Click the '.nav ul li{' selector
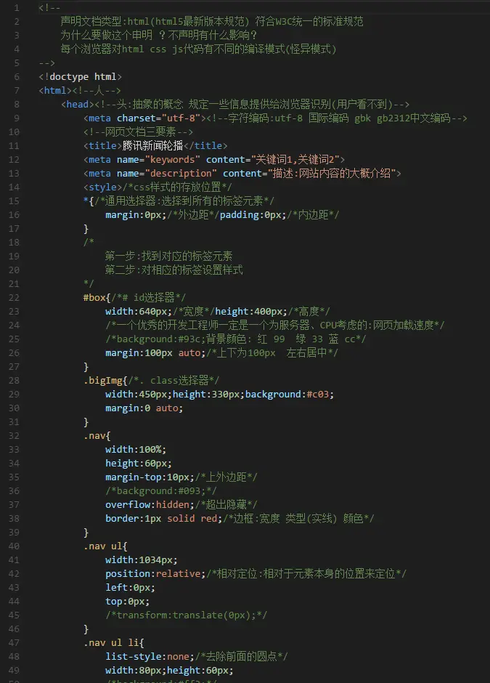490x683 pixels. (x=113, y=643)
